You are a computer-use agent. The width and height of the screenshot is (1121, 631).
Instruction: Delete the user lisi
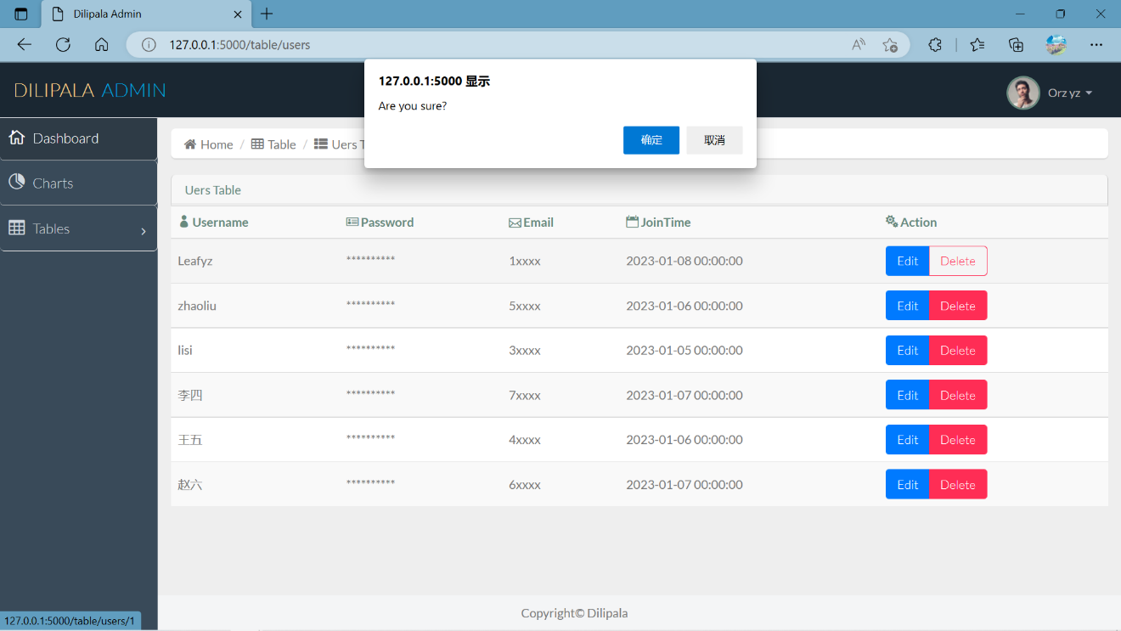pyautogui.click(x=957, y=351)
